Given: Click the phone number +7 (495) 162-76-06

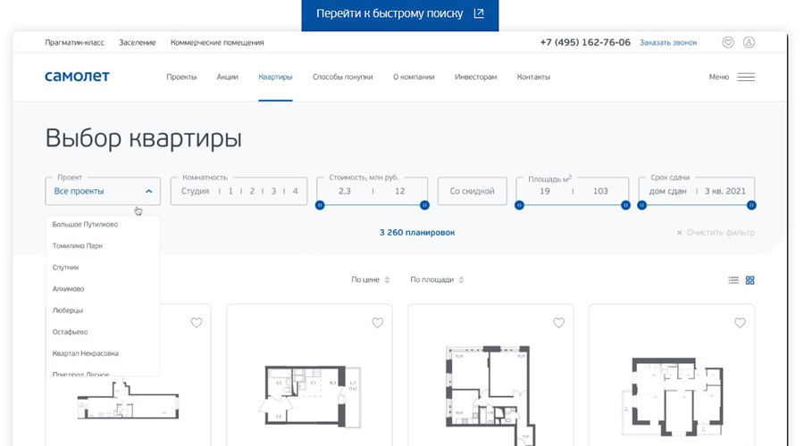Looking at the screenshot, I should 585,43.
